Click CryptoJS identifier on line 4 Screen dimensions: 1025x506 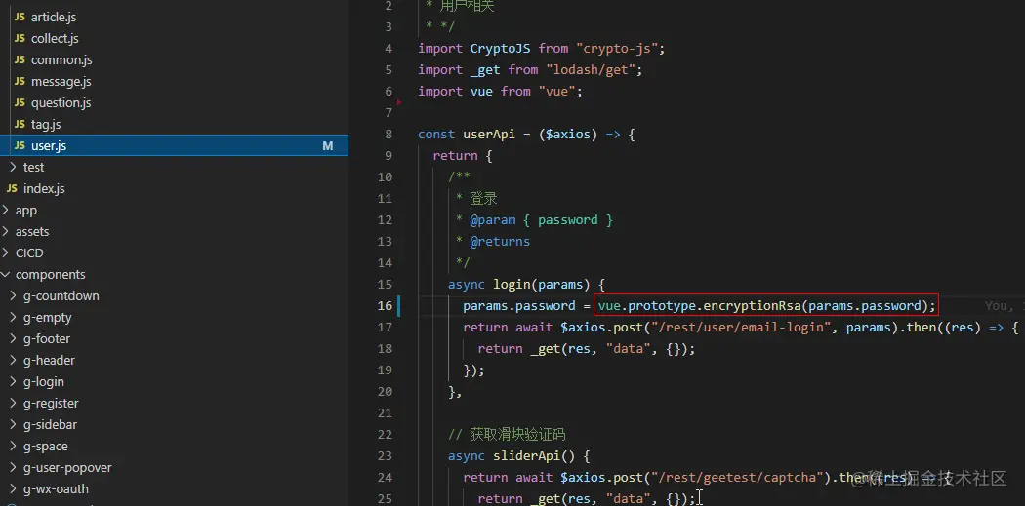pyautogui.click(x=500, y=49)
